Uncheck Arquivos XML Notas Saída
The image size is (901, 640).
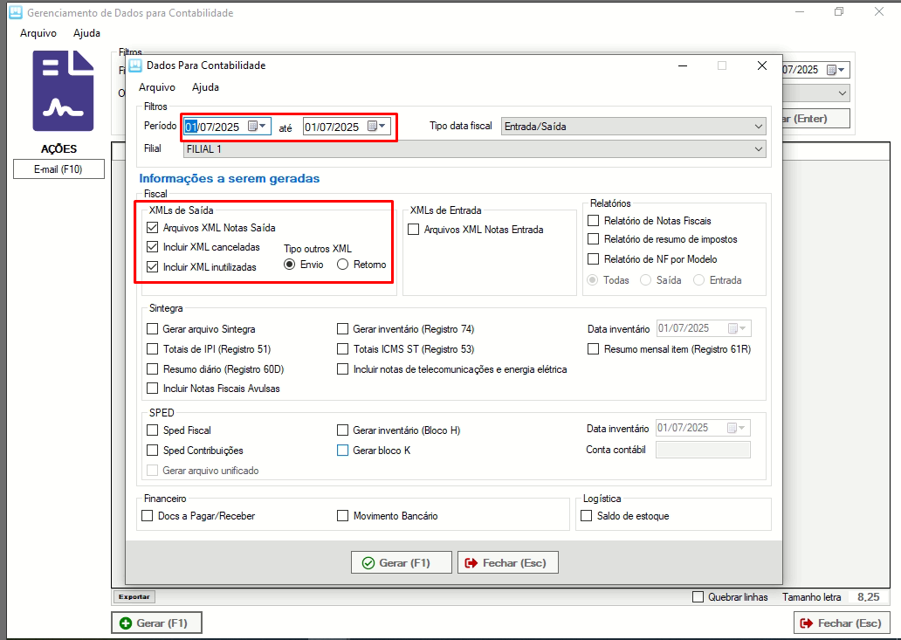click(x=153, y=228)
